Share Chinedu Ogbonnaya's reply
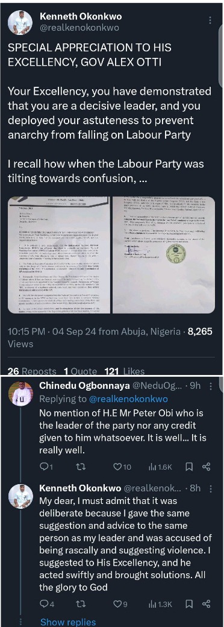This screenshot has width=224, height=627. pyautogui.click(x=206, y=466)
